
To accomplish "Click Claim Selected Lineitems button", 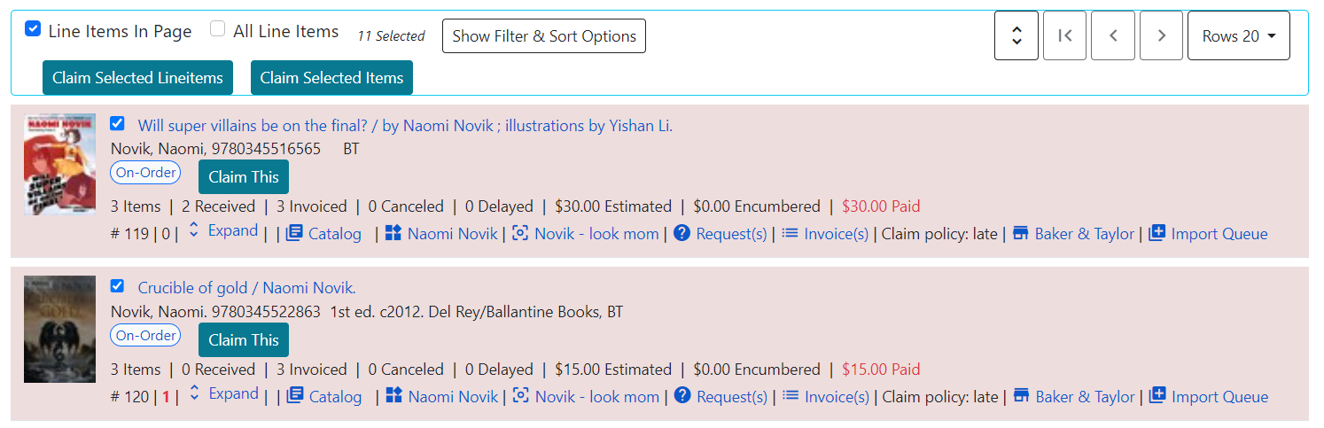I will (x=137, y=78).
